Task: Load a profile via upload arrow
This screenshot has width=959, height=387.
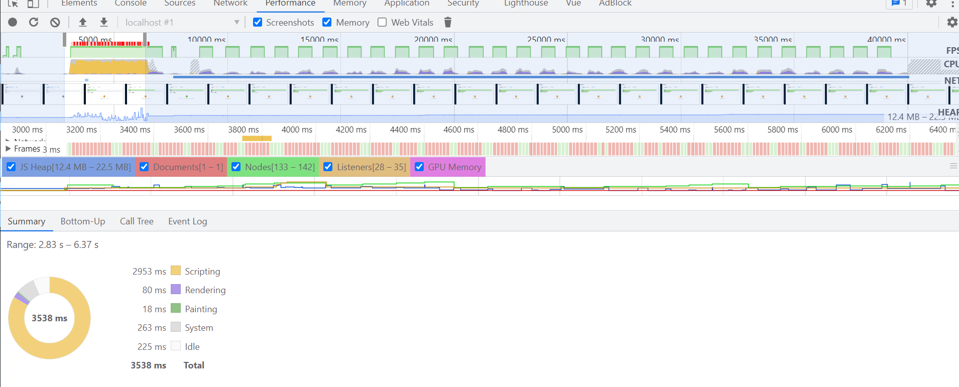Action: point(83,22)
